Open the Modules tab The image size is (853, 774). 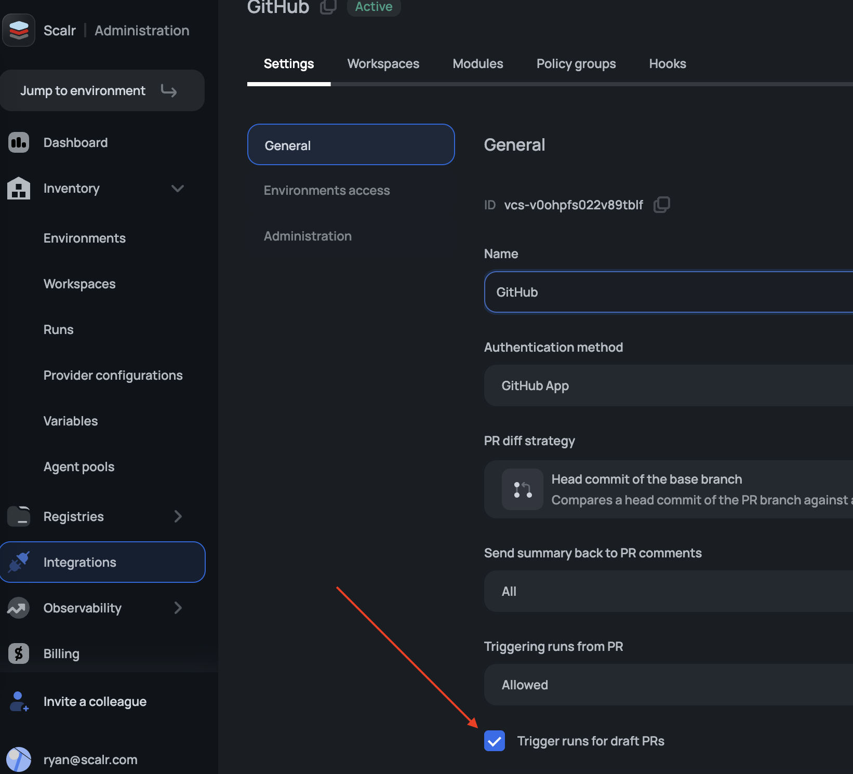click(x=478, y=64)
